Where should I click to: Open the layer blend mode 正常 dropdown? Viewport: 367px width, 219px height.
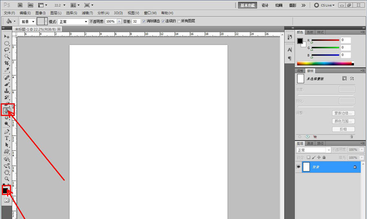click(x=313, y=150)
